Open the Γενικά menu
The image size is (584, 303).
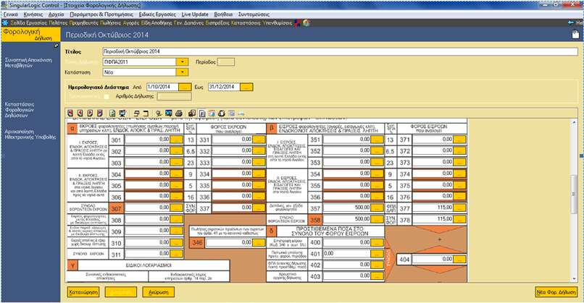(x=10, y=14)
